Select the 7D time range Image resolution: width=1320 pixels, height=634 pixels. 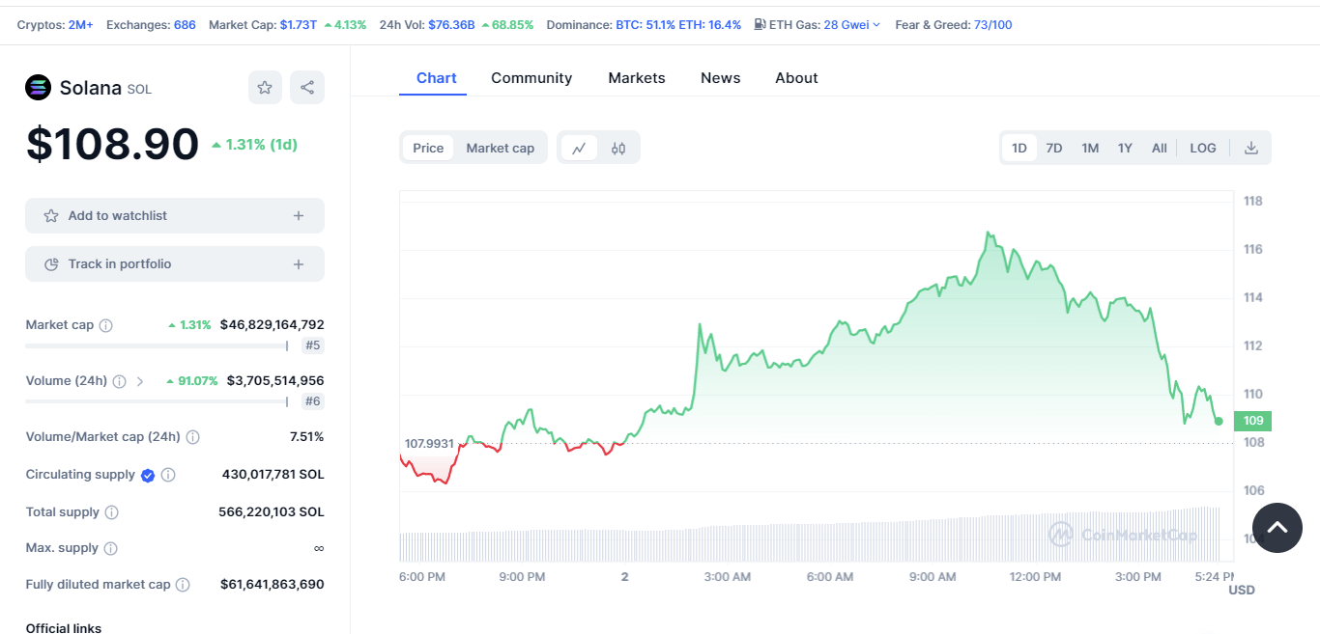tap(1054, 148)
